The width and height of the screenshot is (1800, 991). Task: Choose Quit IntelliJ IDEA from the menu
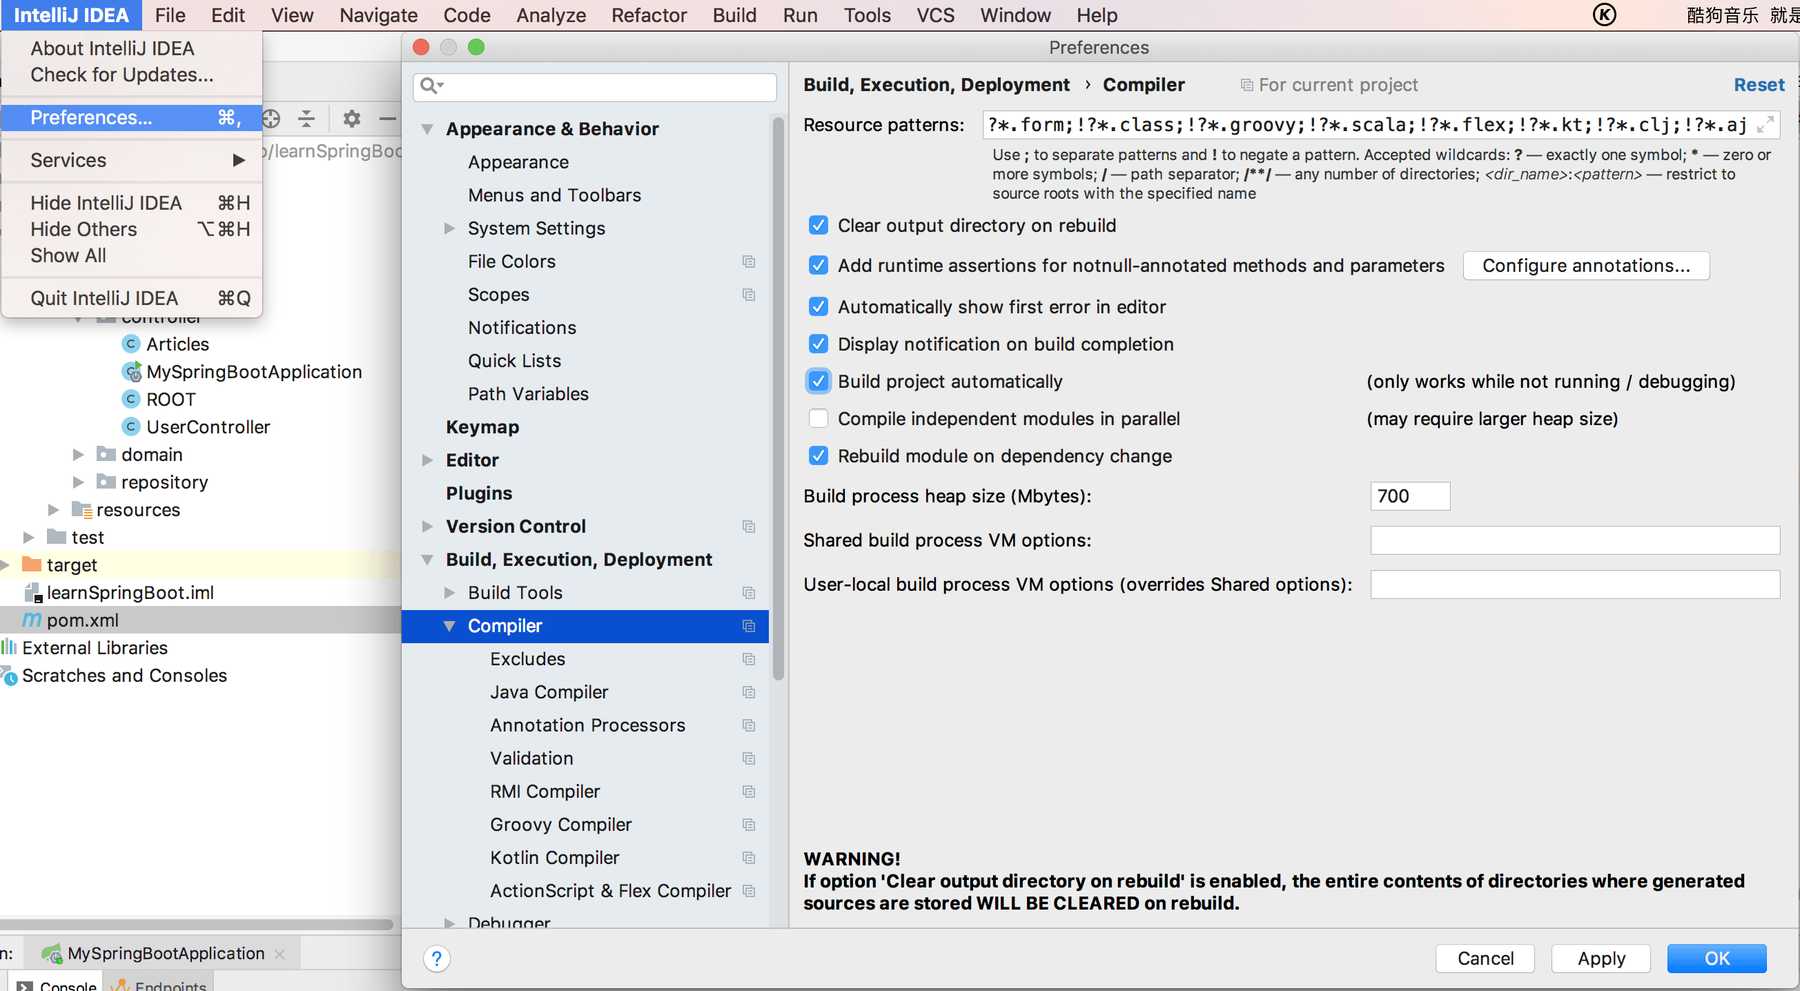132,298
